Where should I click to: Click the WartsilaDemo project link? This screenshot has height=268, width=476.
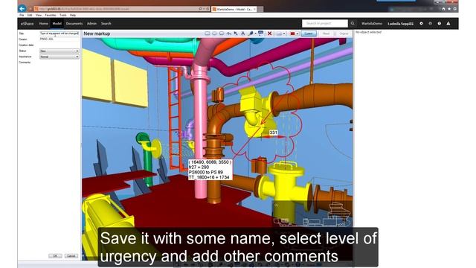tap(372, 23)
